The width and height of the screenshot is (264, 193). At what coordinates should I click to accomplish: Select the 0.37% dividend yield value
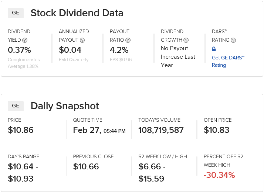click(x=19, y=50)
